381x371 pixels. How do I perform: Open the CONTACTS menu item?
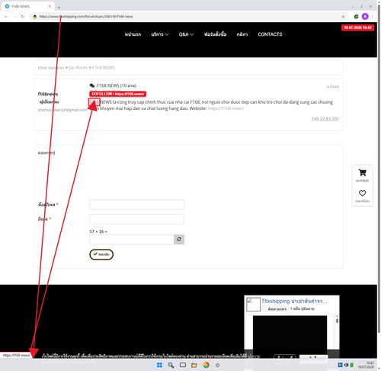pyautogui.click(x=270, y=34)
